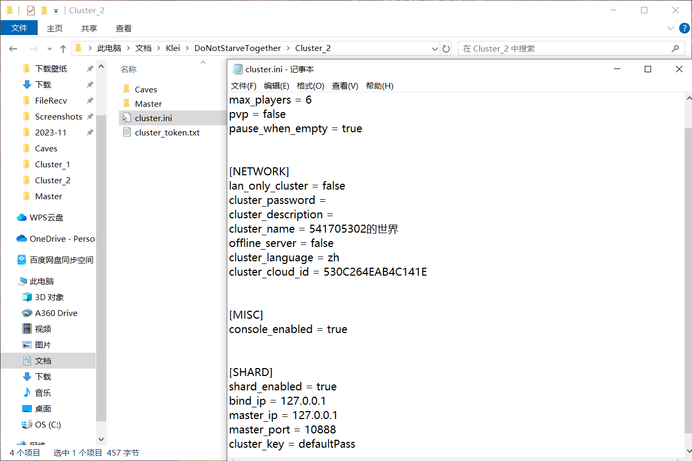692x461 pixels.
Task: Open A360 Drive in sidebar
Action: coord(56,313)
